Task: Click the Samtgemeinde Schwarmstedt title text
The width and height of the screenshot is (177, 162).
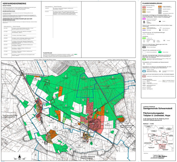Action: (158, 109)
